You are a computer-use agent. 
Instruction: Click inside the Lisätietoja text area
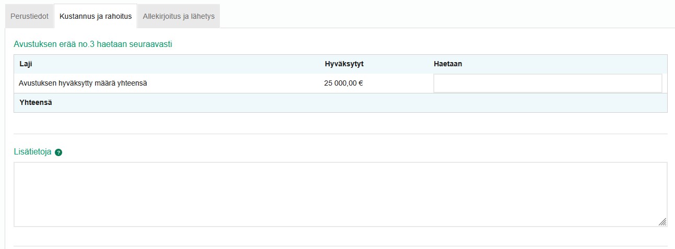pos(339,194)
